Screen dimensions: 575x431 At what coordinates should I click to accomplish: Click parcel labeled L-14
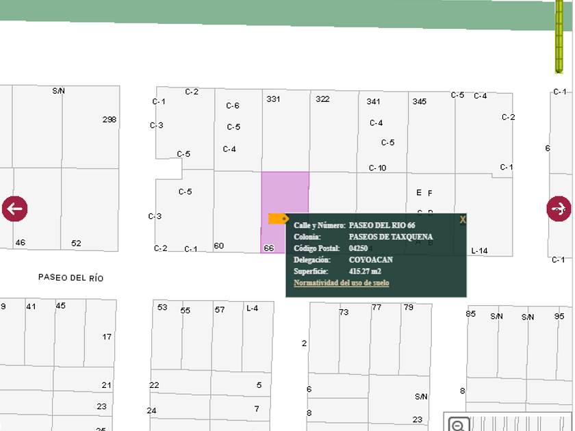tap(480, 251)
